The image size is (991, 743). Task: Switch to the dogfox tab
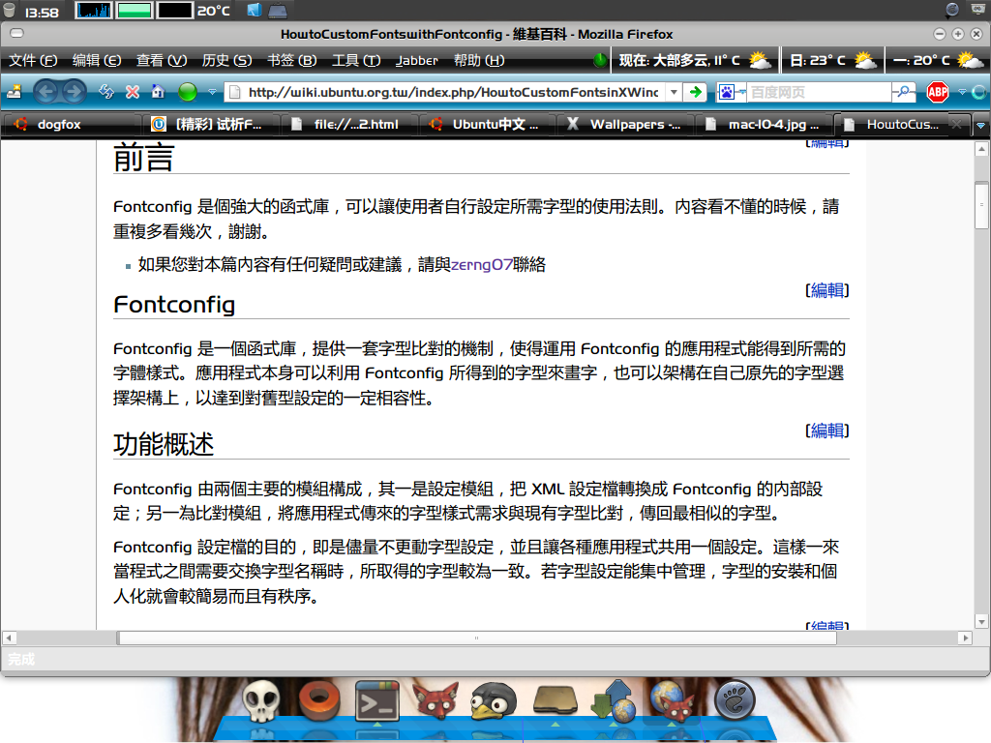(71, 125)
